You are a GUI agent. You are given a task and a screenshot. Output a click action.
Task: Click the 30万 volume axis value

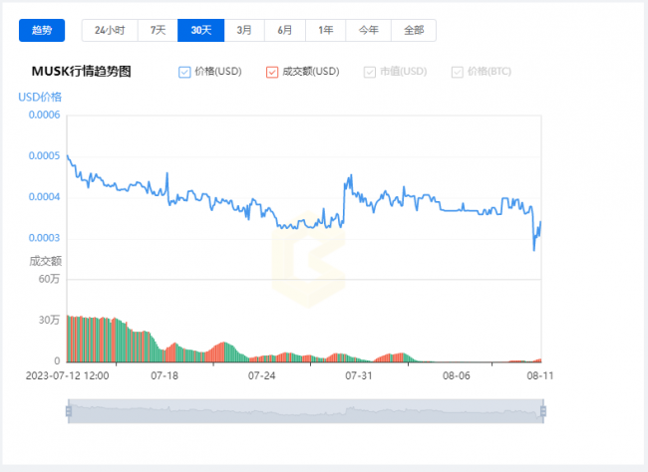49,320
